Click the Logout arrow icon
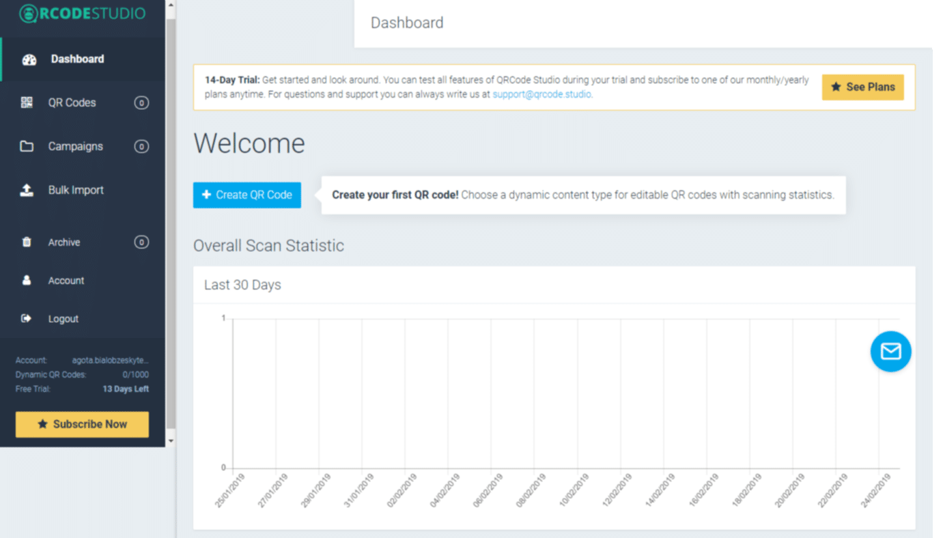Image resolution: width=943 pixels, height=538 pixels. [x=27, y=319]
